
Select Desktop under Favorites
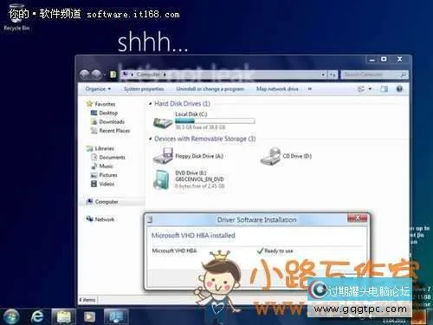click(105, 113)
